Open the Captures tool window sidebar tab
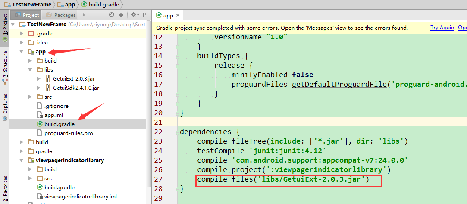This screenshot has height=204, width=467. [x=5, y=103]
